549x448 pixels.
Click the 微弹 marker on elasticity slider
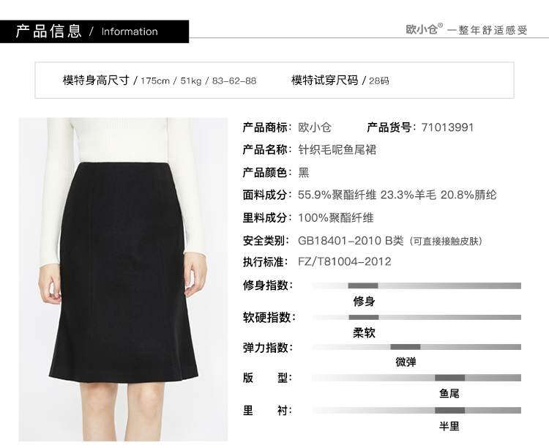click(x=406, y=347)
